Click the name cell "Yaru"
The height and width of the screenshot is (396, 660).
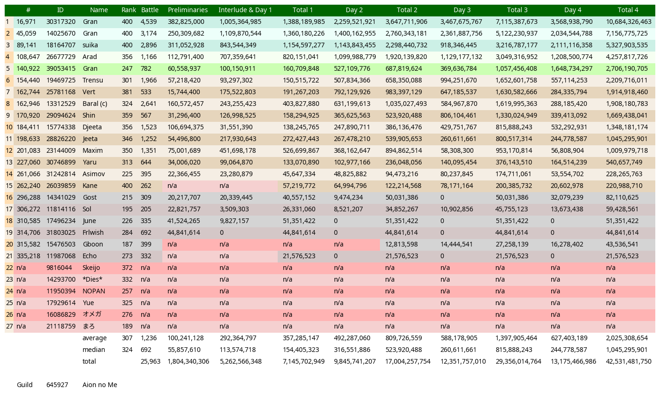tap(89, 162)
